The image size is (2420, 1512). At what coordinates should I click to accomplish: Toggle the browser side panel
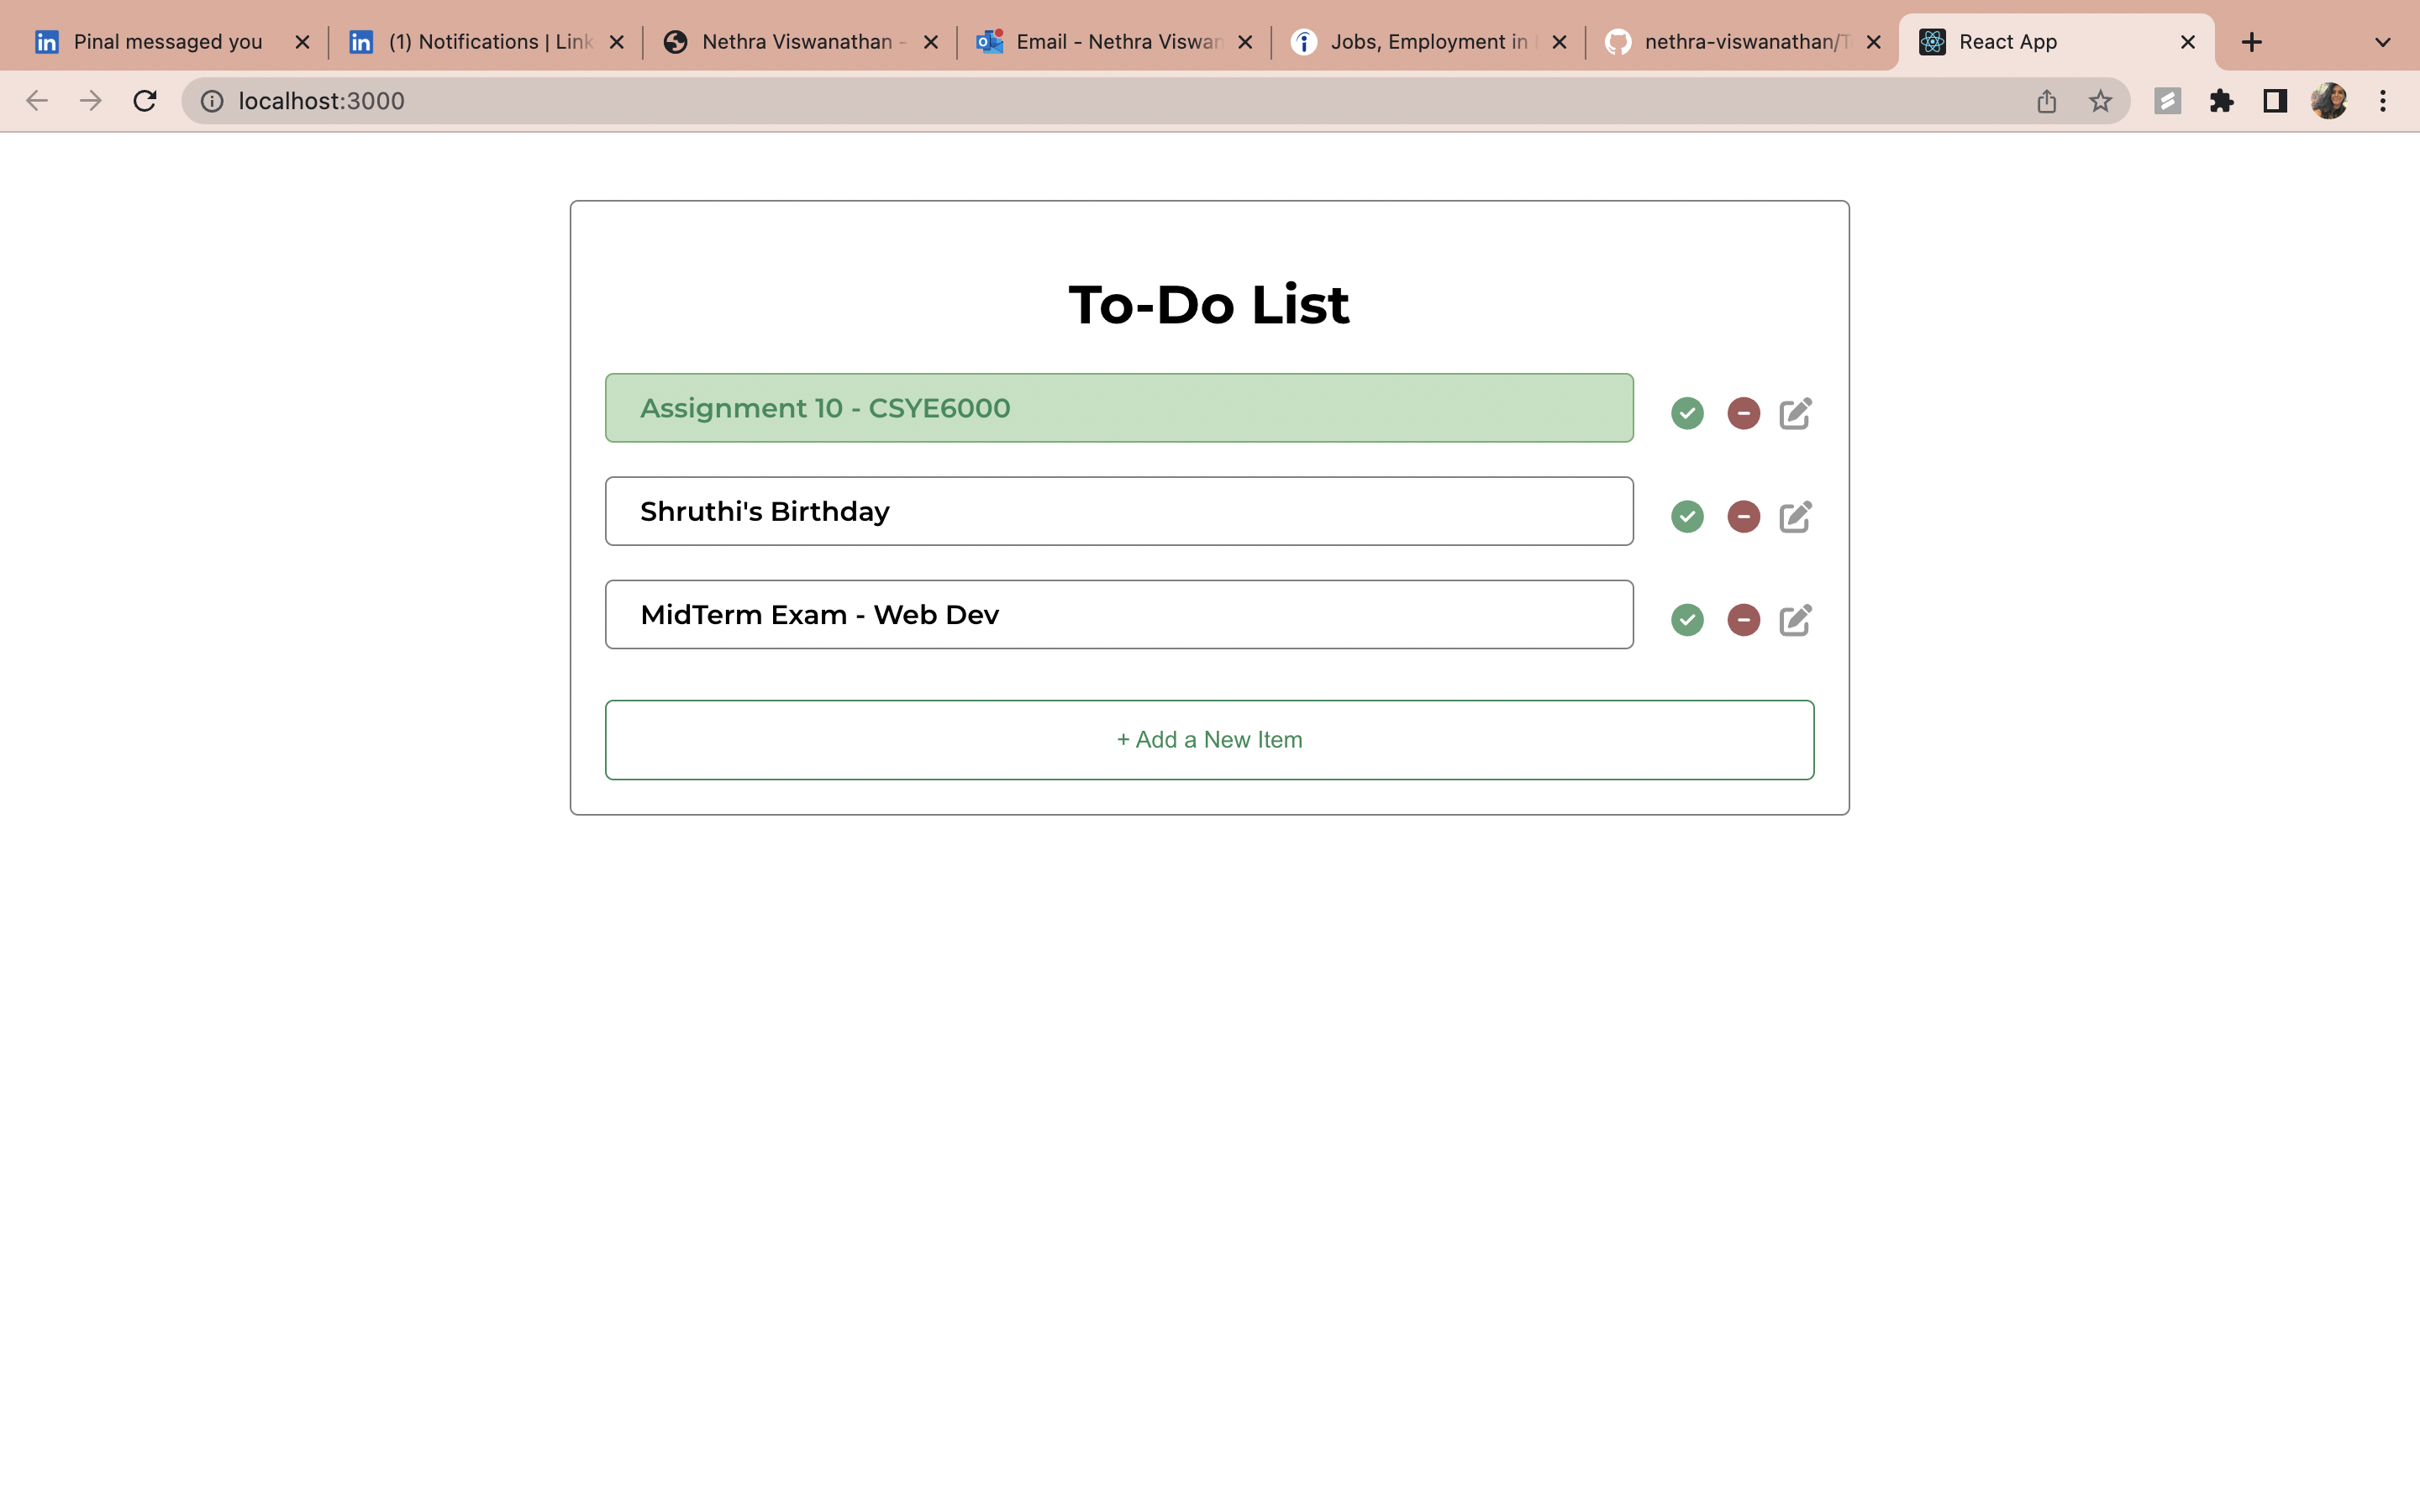[2275, 101]
